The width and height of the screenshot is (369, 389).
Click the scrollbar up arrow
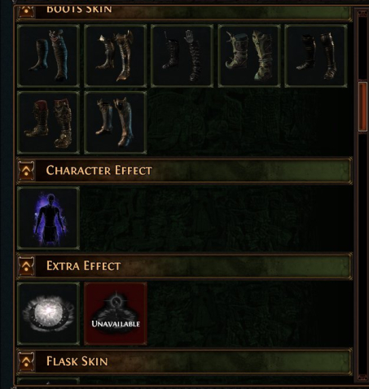point(362,14)
